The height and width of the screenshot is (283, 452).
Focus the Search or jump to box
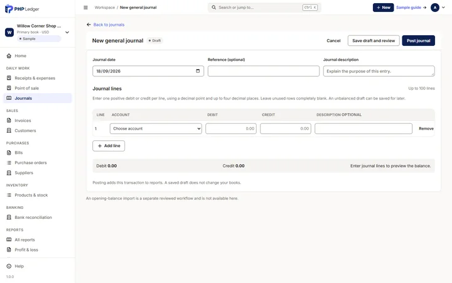pyautogui.click(x=264, y=8)
